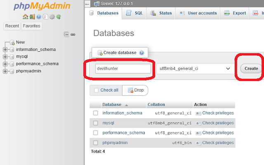Image resolution: width=264 pixels, height=165 pixels.
Task: Check privileges for performance_schema
Action: coord(218,133)
